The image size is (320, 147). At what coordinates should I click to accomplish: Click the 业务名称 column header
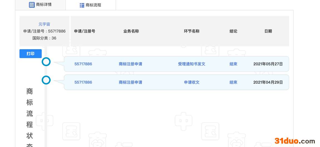pos(131,31)
